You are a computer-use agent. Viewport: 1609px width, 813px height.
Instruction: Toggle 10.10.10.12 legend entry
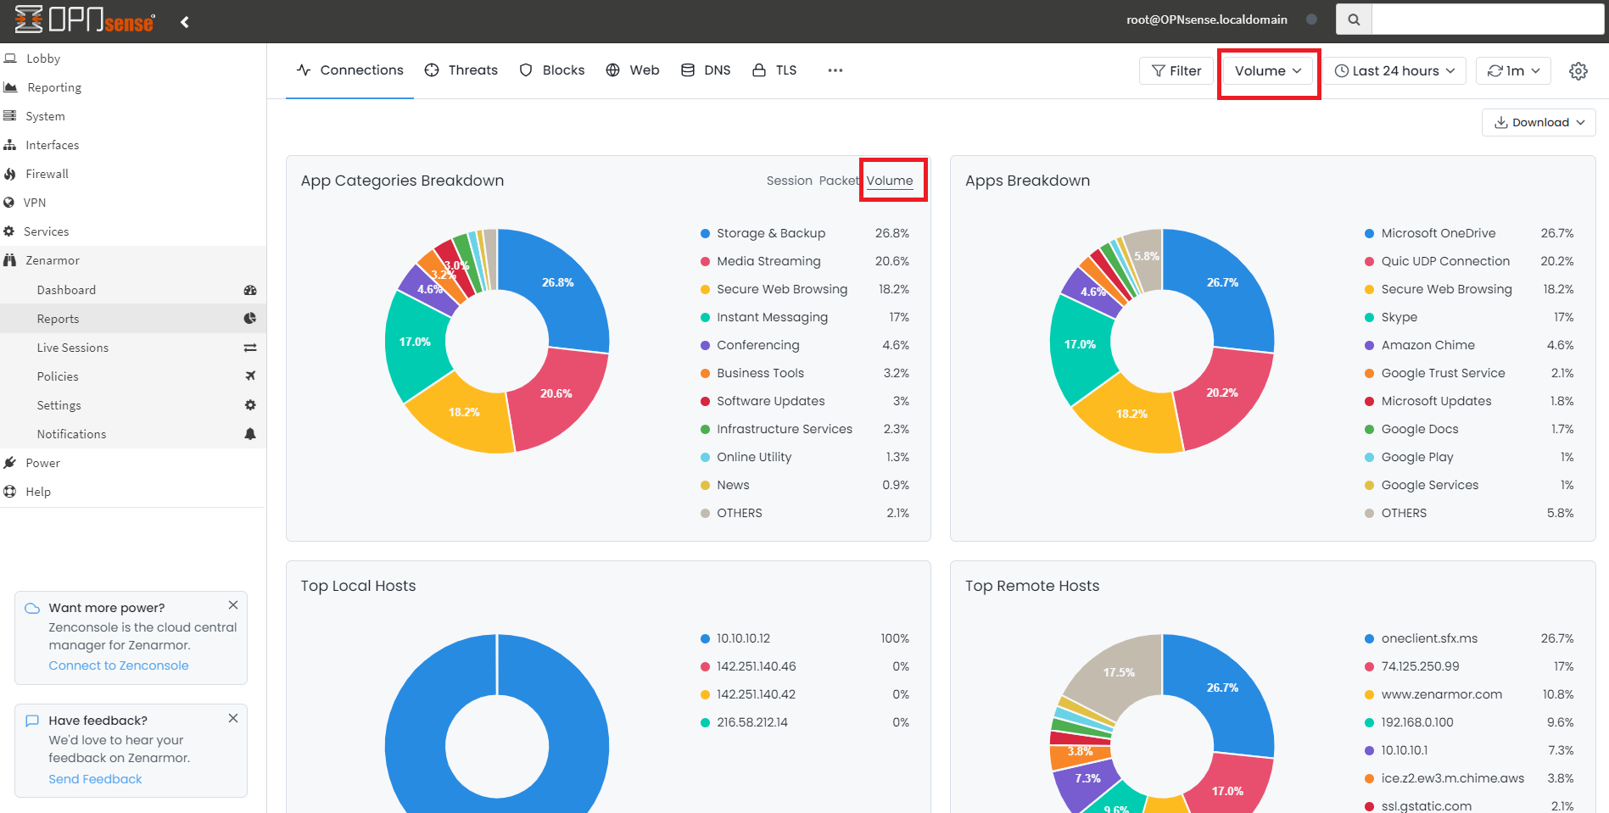click(x=804, y=638)
